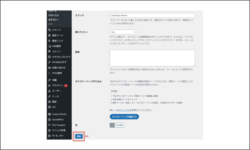Click the 色を選択 button label
Screen dimensions: 250x150
(x=119, y=125)
